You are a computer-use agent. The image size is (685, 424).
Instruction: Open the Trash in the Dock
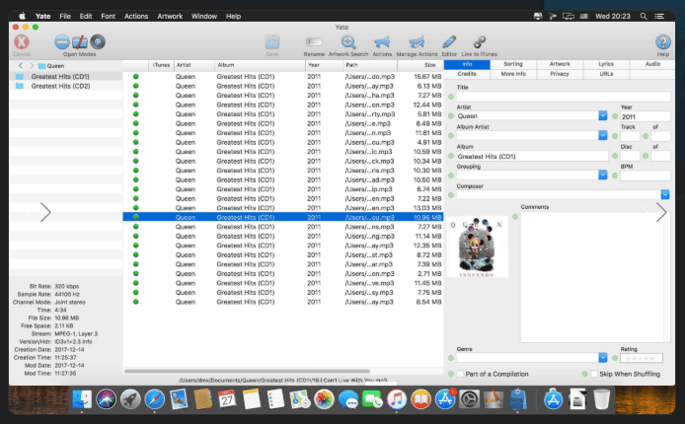point(601,398)
